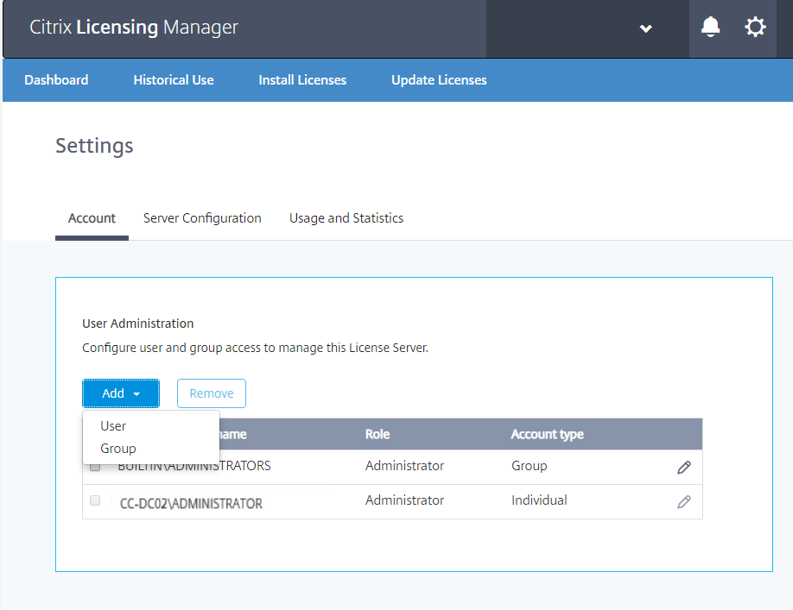Open the Add dropdown button

click(x=121, y=393)
